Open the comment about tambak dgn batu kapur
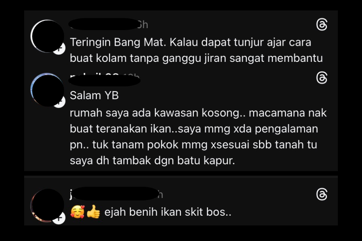362x241 pixels. tap(198, 137)
